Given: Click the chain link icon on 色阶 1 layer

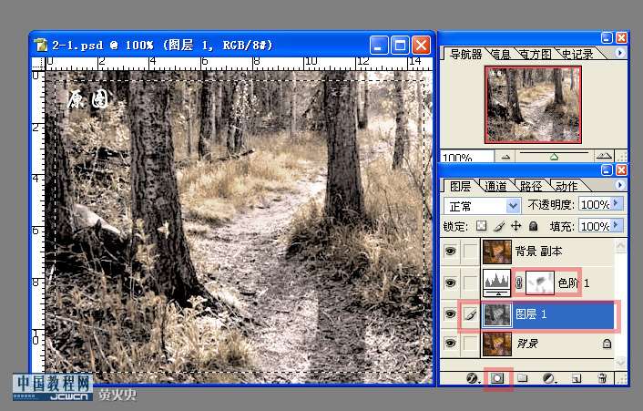Looking at the screenshot, I should pyautogui.click(x=519, y=283).
